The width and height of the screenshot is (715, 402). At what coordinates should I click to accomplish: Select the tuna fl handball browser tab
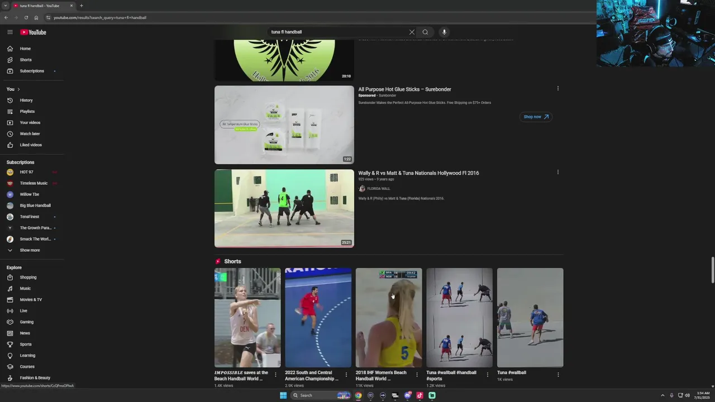tap(43, 6)
